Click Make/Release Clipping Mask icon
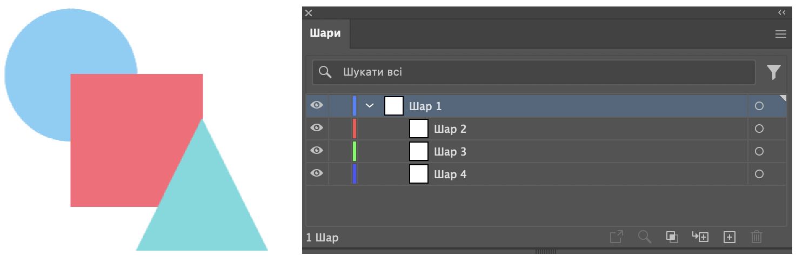 672,237
